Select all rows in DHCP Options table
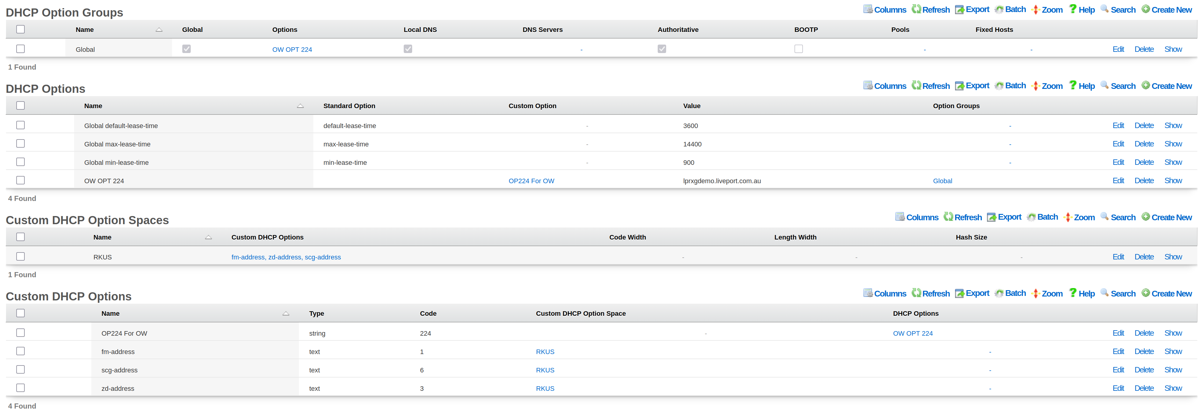Screen dimensions: 1200x414 click(20, 106)
